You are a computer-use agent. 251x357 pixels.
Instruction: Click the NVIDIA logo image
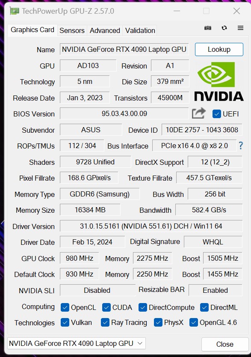(x=219, y=81)
